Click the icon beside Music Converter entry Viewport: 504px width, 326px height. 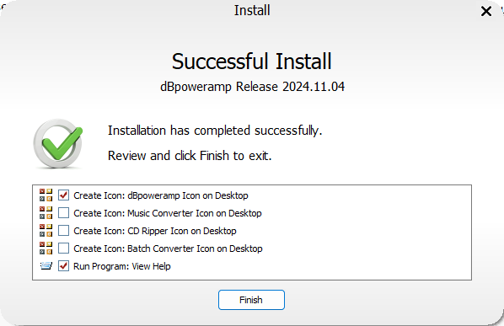46,212
